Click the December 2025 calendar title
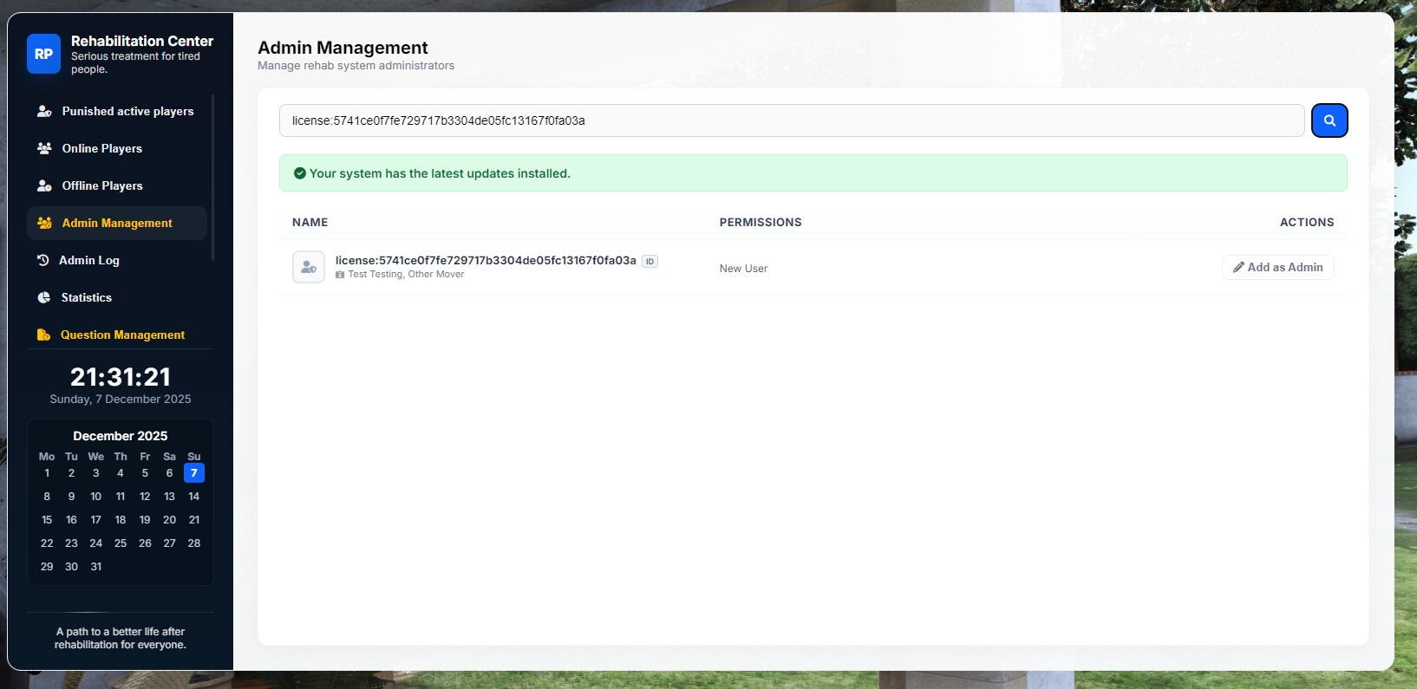1417x689 pixels. coord(121,436)
